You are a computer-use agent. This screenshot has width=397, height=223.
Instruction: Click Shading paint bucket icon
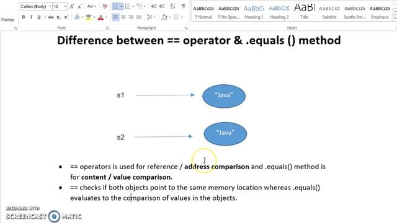coord(164,17)
